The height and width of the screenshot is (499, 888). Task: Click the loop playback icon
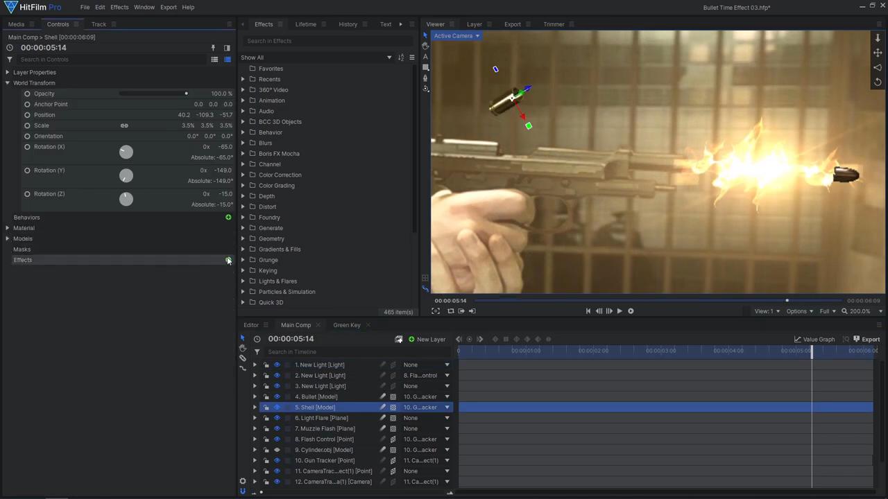coord(451,311)
